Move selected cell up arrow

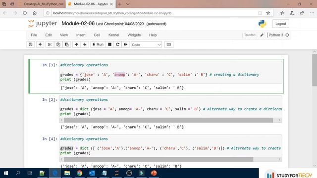(x=77, y=44)
